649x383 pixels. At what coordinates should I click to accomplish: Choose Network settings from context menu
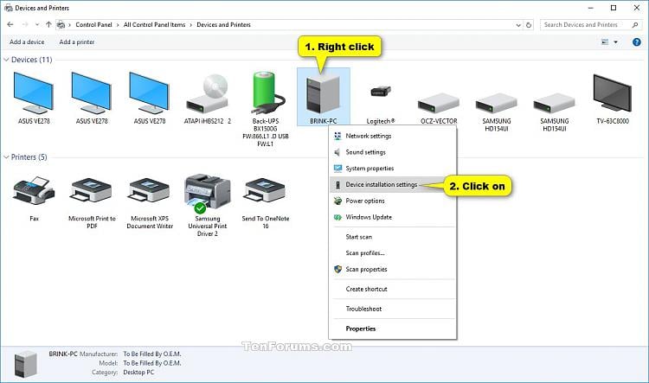click(x=392, y=136)
